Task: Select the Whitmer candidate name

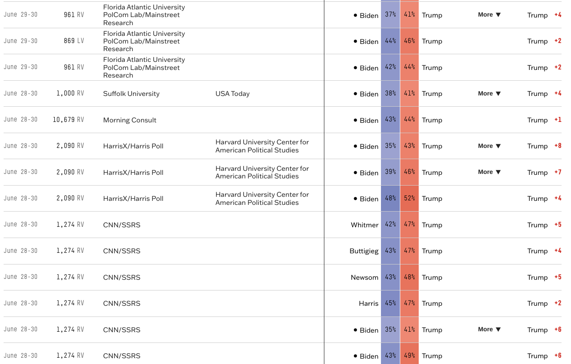Action: point(364,225)
